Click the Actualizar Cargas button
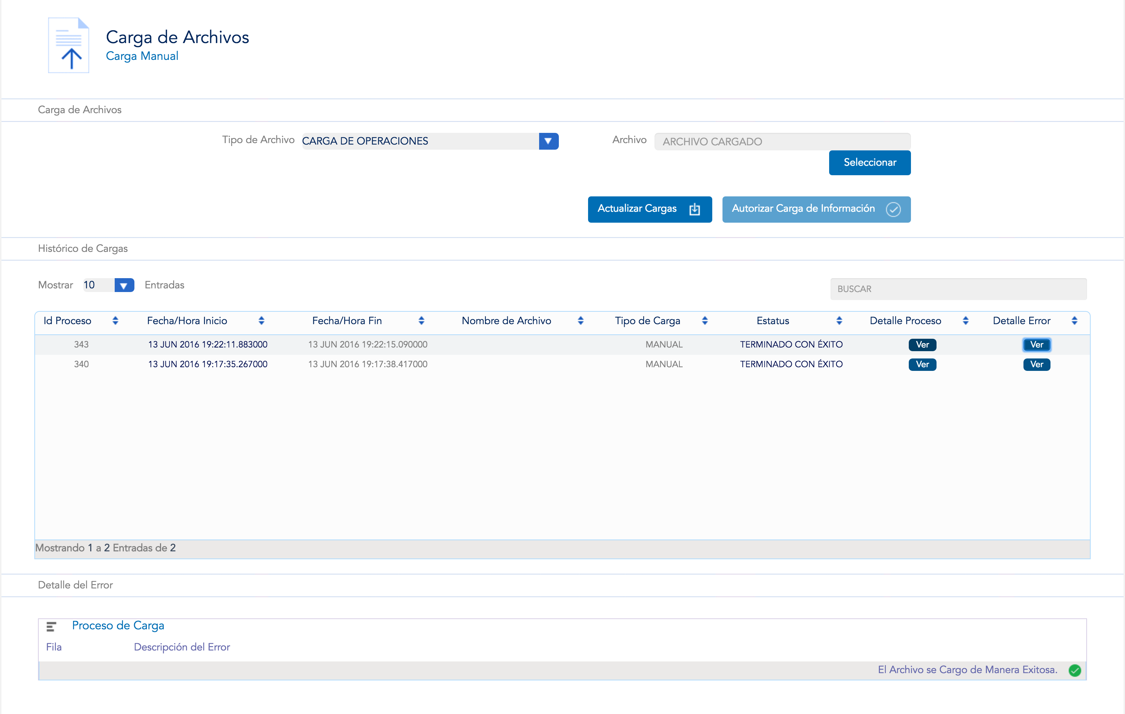The image size is (1125, 714). [x=650, y=209]
